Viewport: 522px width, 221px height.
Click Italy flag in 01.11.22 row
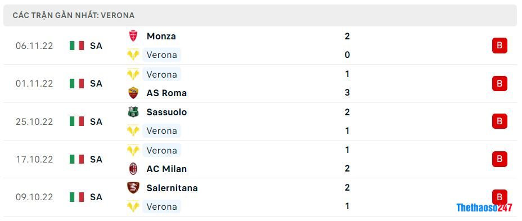tap(77, 84)
